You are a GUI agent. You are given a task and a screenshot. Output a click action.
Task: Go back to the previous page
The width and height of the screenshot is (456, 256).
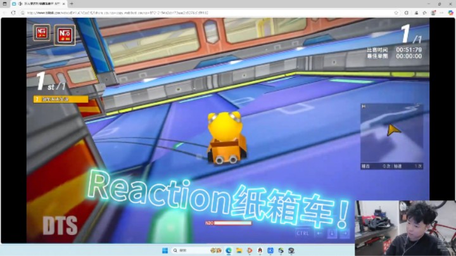4,13
